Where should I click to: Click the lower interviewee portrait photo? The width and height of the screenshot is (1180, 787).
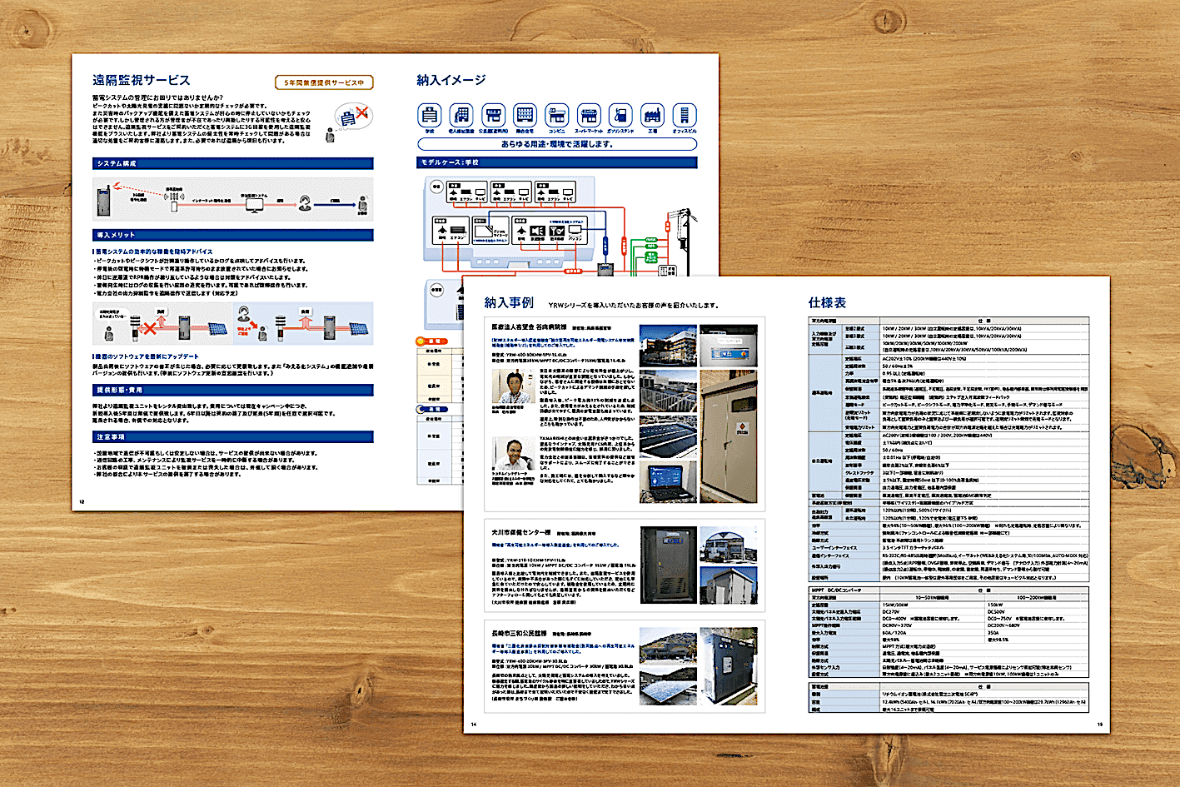tap(513, 454)
